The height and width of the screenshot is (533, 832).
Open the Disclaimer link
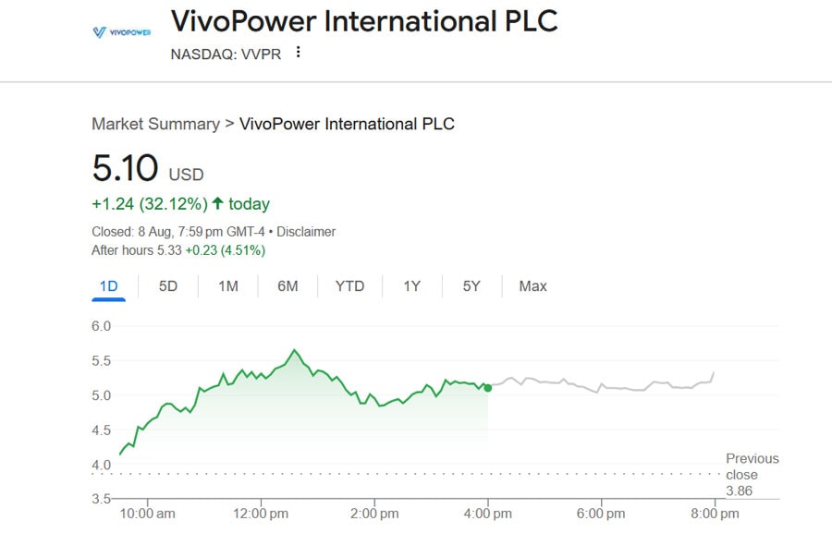(308, 231)
